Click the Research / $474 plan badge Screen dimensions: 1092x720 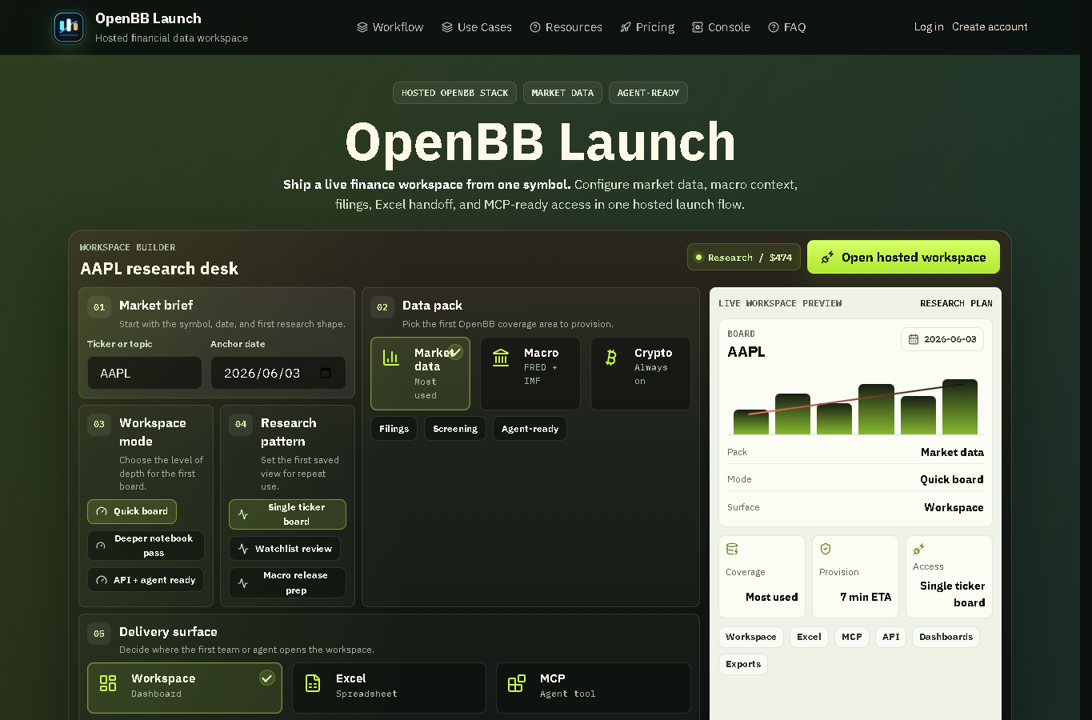[x=744, y=257]
